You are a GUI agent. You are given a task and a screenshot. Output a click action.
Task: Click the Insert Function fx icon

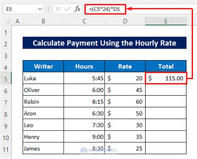[77, 9]
